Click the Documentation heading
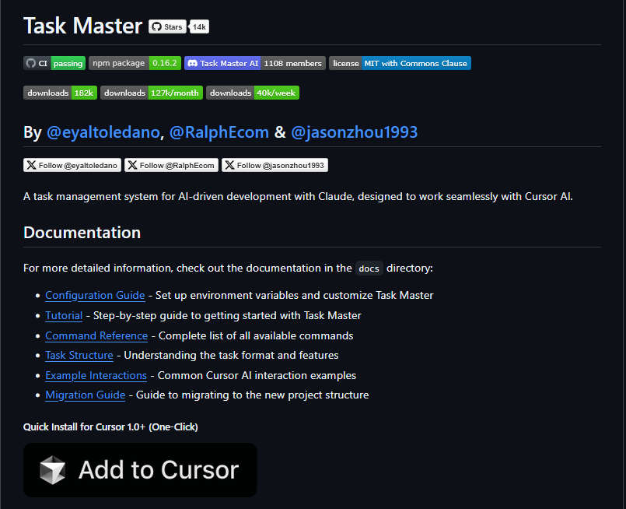 pyautogui.click(x=82, y=233)
